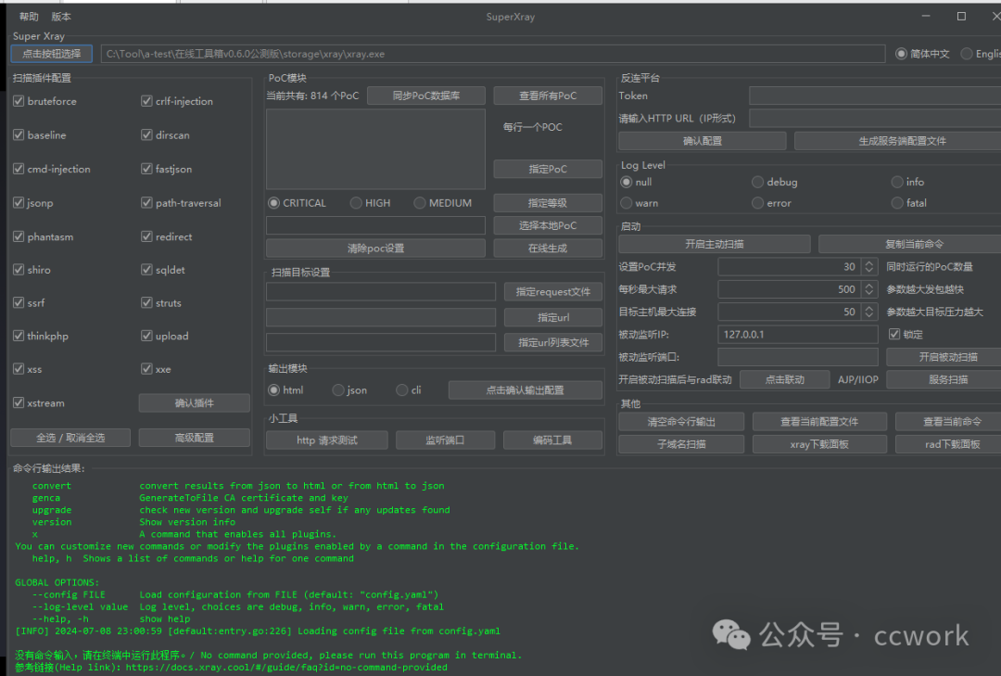This screenshot has width=1001, height=676.
Task: Disable the path-traversal plugin
Action: coord(146,202)
